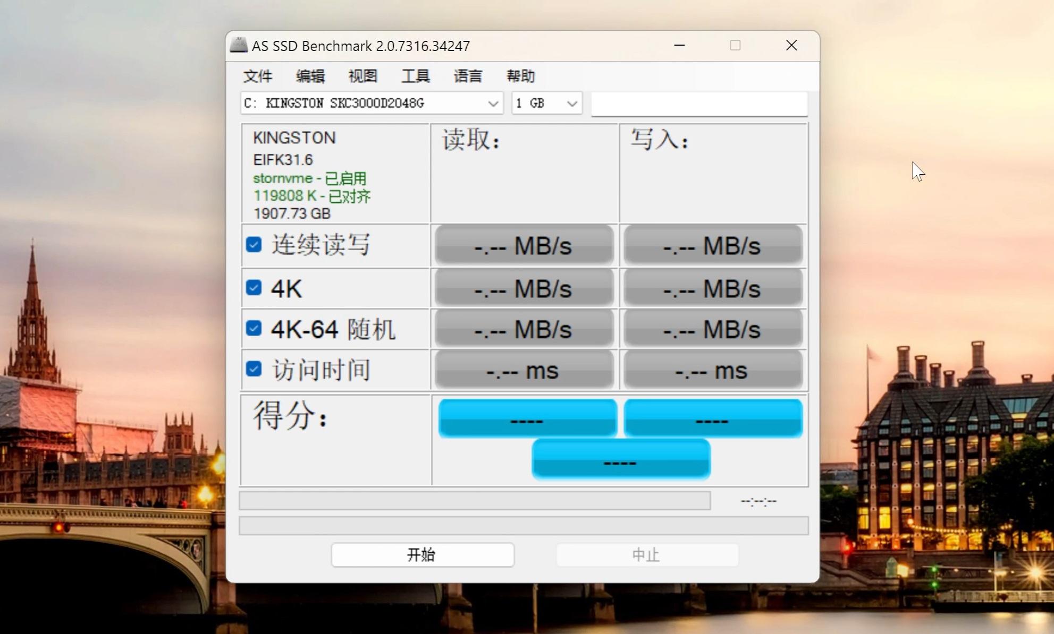Image resolution: width=1054 pixels, height=634 pixels.
Task: Click the 1907.73 GB capacity text
Action: [x=292, y=213]
